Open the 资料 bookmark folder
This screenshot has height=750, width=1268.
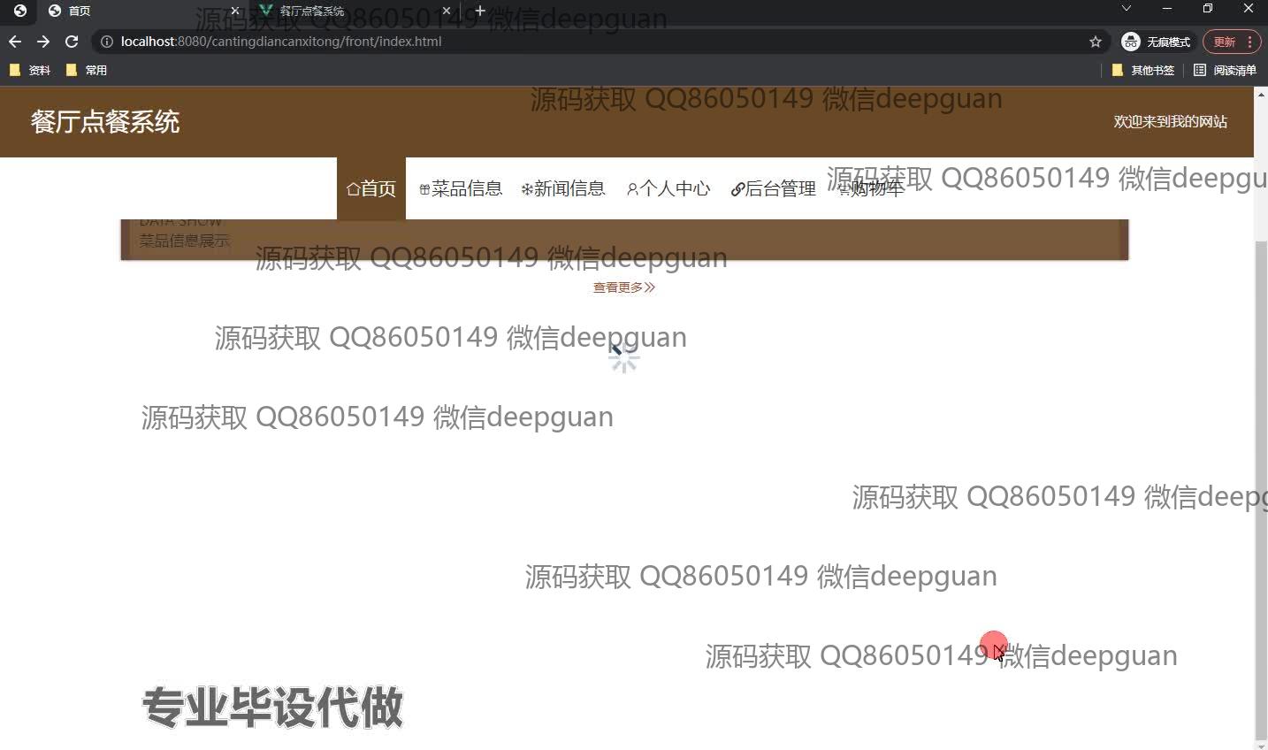pyautogui.click(x=30, y=70)
